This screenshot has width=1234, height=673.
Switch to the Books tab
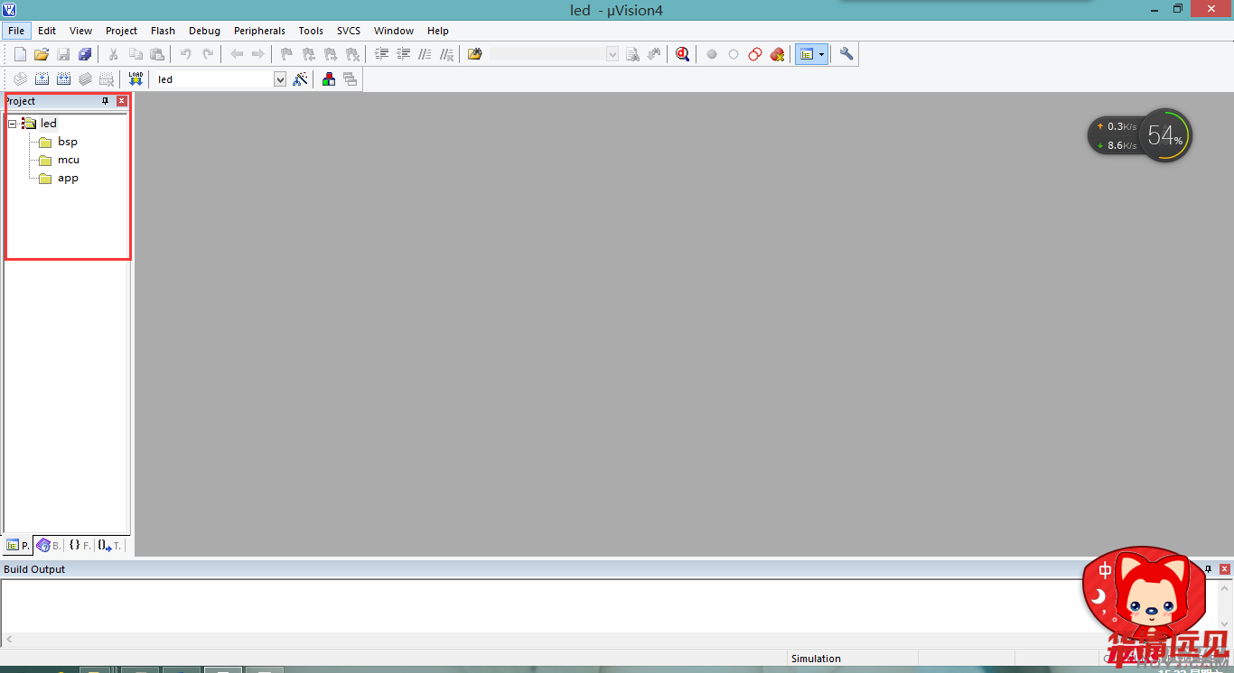(x=48, y=546)
